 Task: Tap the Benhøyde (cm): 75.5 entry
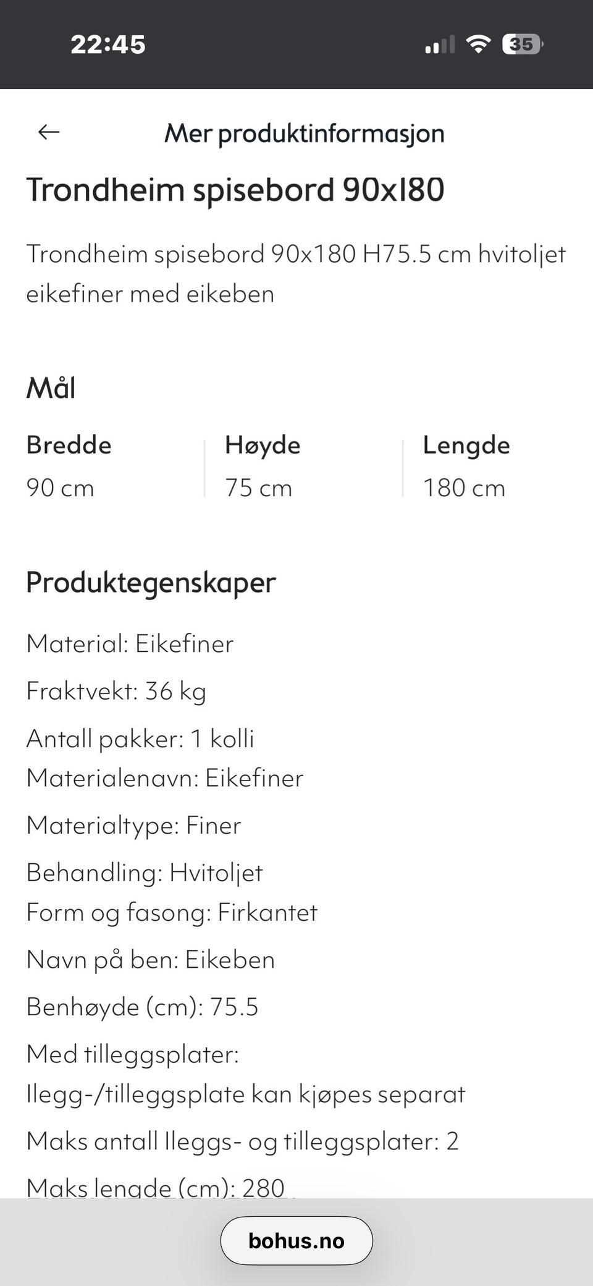point(143,1007)
